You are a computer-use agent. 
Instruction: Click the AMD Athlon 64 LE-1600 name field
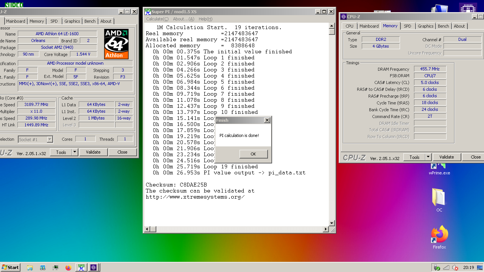(57, 34)
